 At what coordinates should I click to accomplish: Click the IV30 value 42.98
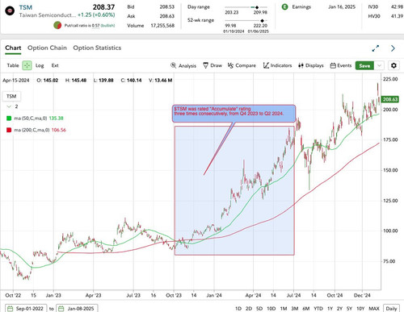(x=397, y=7)
